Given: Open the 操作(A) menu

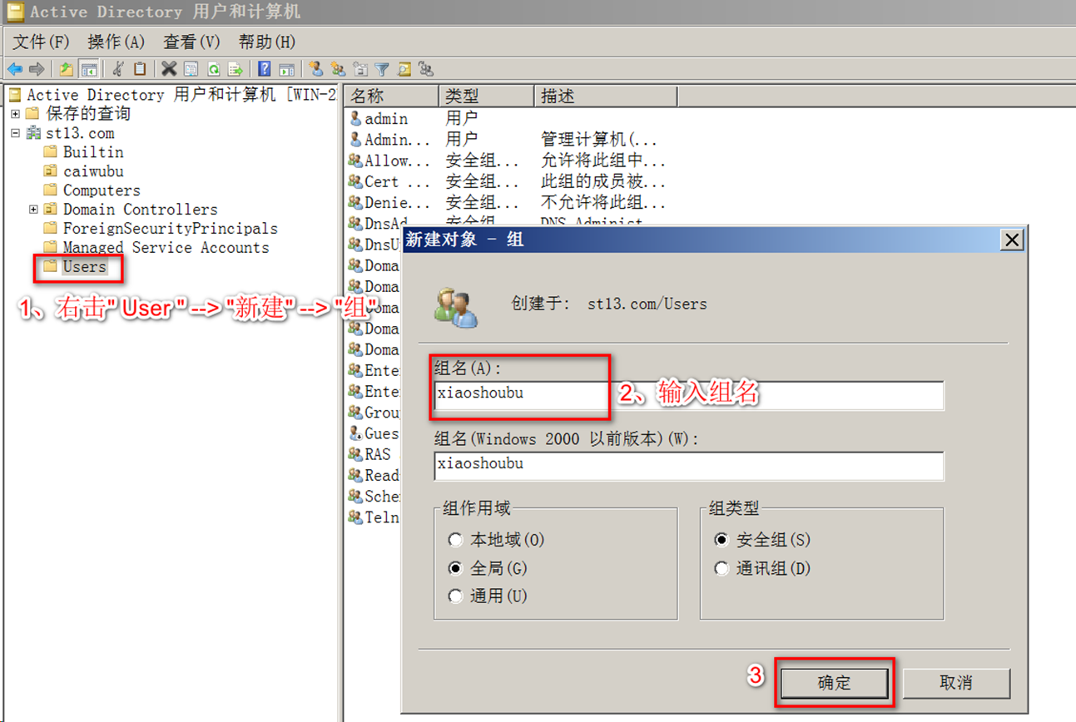Looking at the screenshot, I should point(117,42).
